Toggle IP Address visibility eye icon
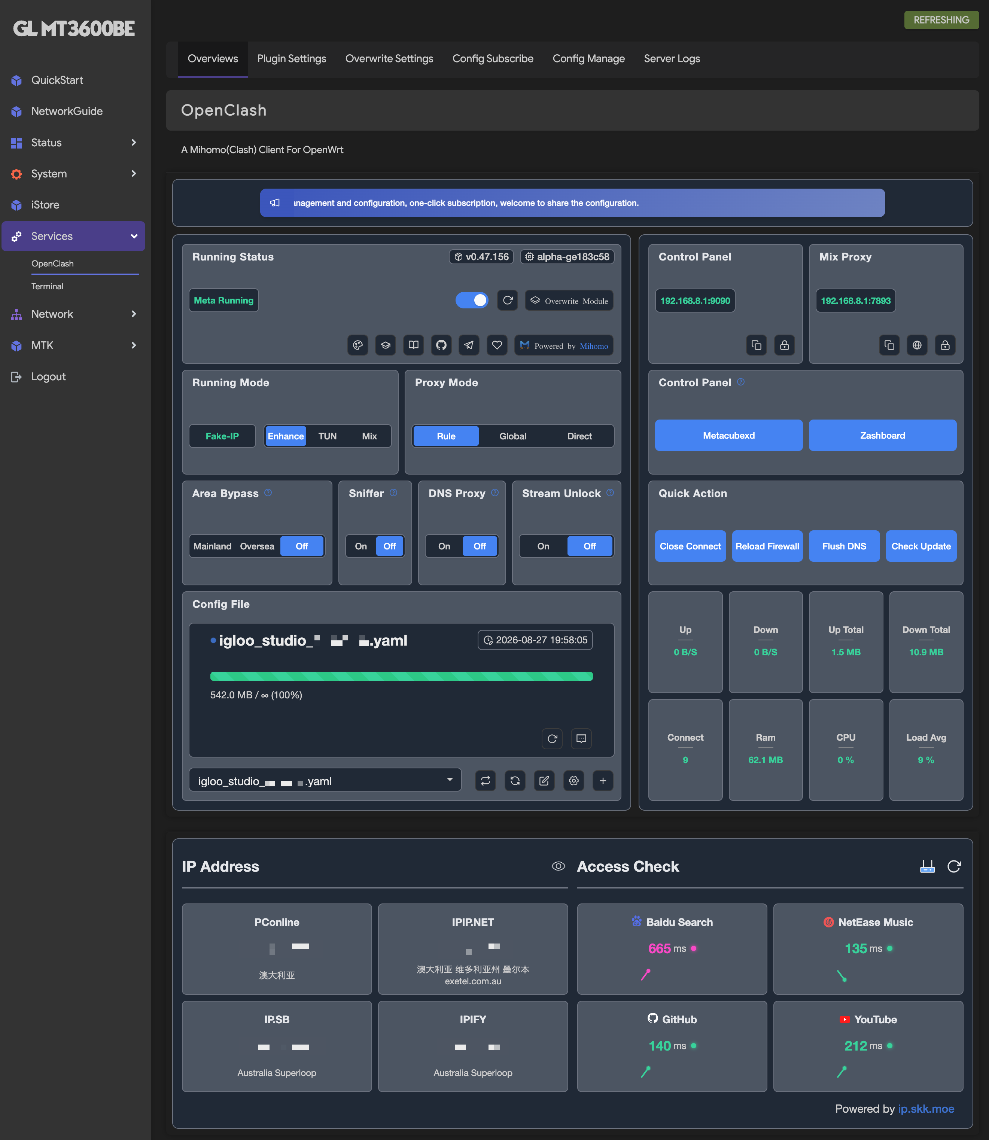The image size is (989, 1140). [x=558, y=866]
